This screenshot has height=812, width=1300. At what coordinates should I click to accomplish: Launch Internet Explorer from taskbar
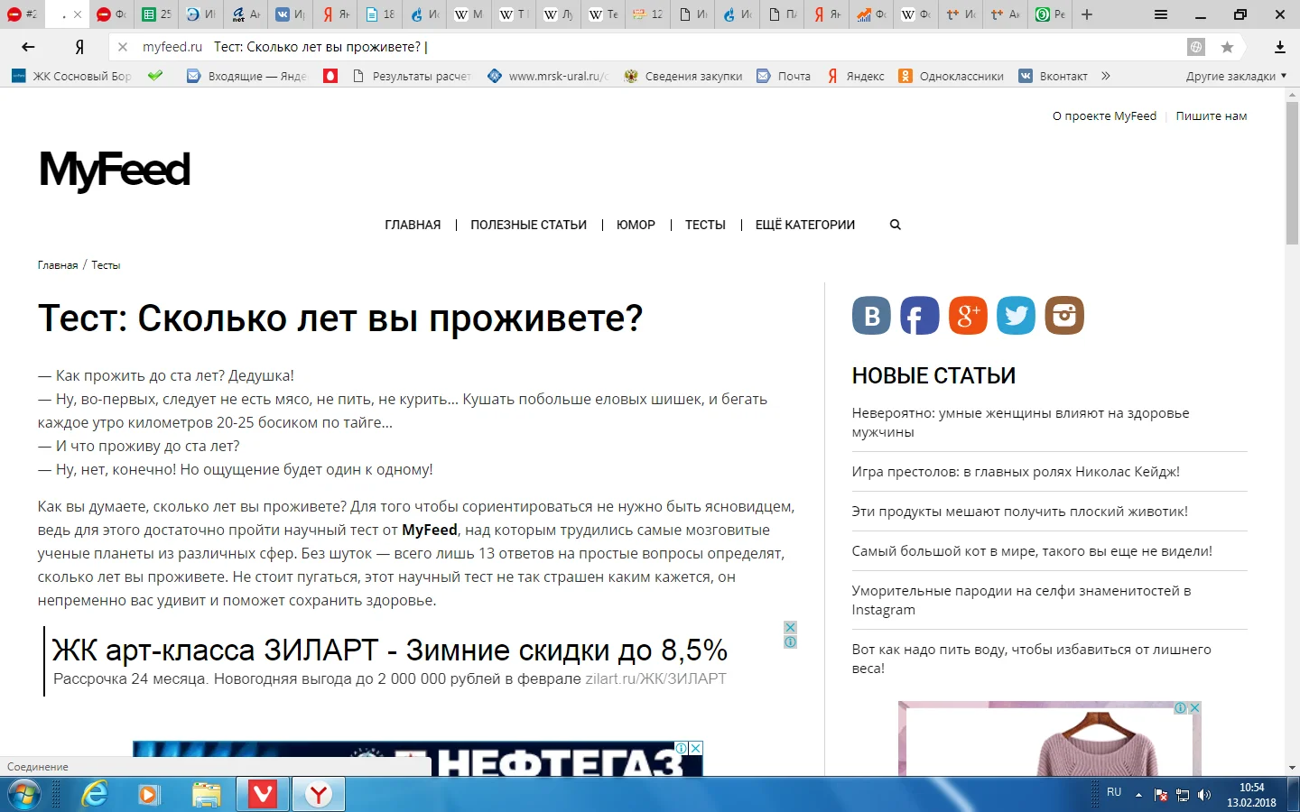click(94, 795)
